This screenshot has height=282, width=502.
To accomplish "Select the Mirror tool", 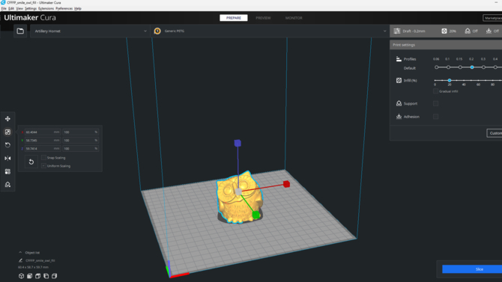I will 7,159.
